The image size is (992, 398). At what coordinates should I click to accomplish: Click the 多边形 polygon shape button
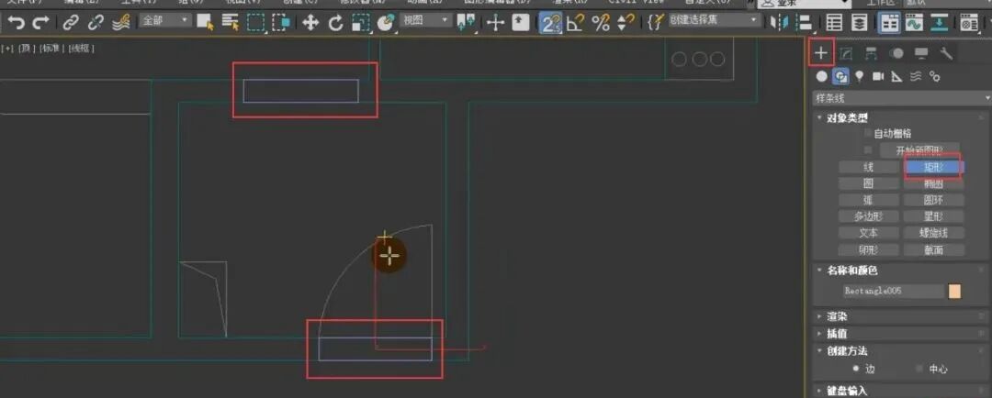point(869,216)
